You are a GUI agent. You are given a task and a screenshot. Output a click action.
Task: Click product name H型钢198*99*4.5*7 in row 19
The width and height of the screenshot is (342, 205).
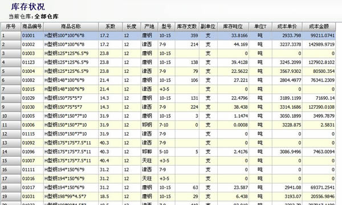[x=65, y=196]
